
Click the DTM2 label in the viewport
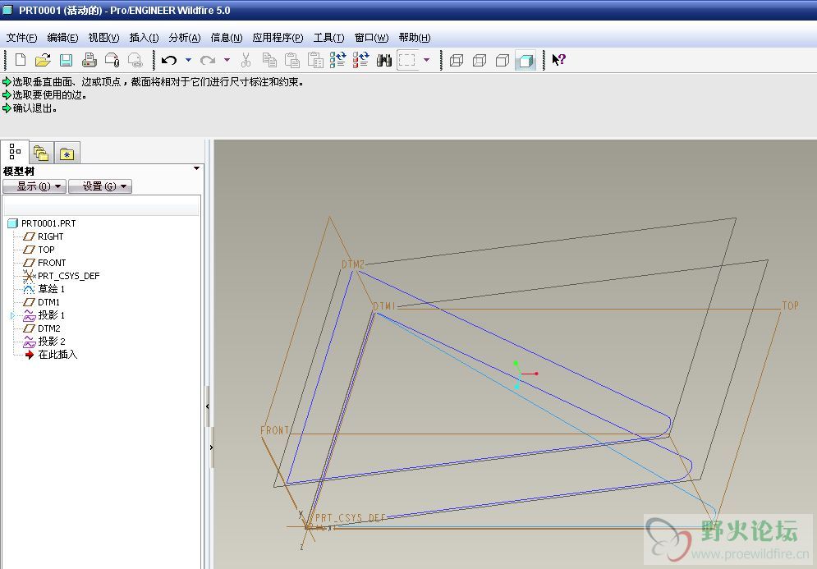(x=353, y=264)
